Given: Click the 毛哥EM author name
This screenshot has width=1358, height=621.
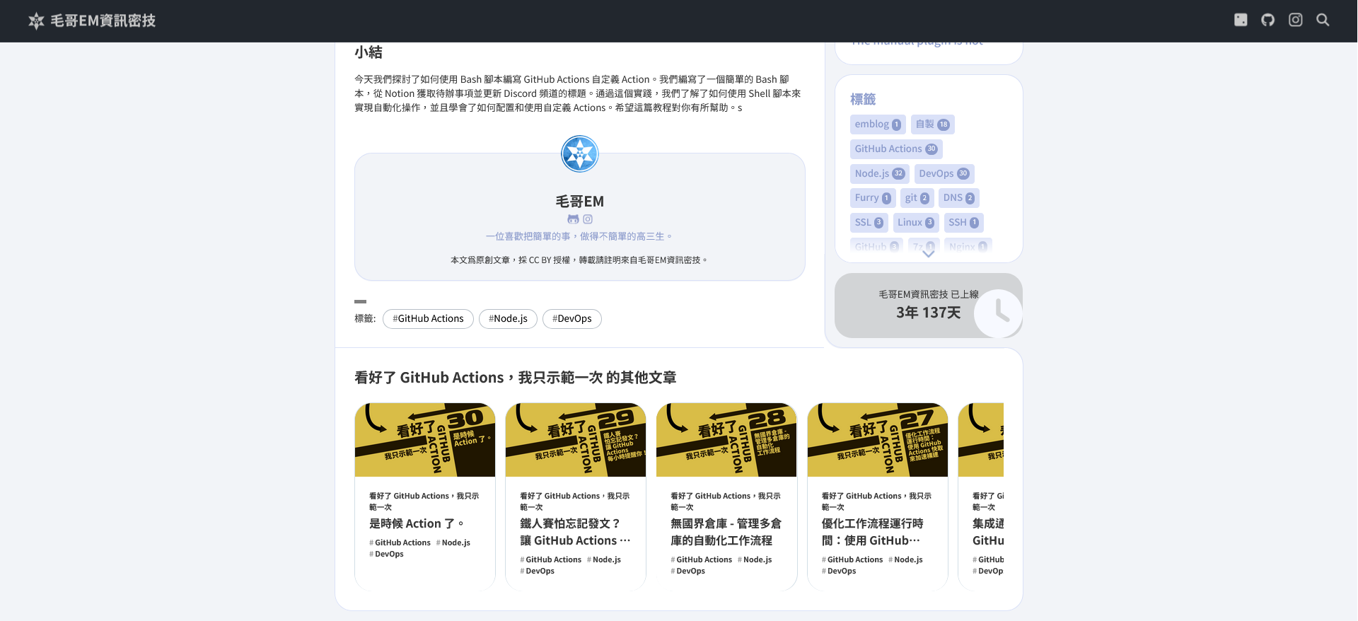Looking at the screenshot, I should point(580,202).
